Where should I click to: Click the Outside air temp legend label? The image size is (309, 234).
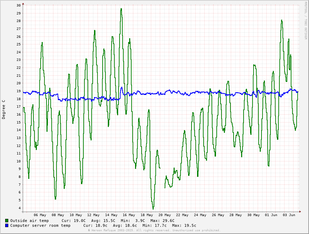click(x=30, y=221)
